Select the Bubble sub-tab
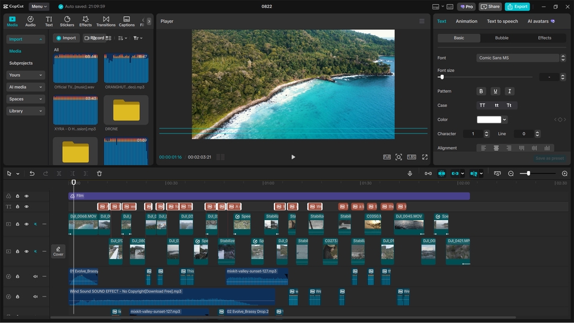 coord(502,38)
